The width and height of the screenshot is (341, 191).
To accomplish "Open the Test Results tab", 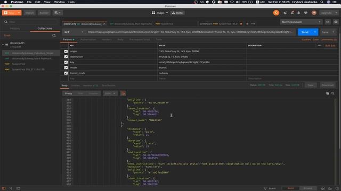I will [x=109, y=85].
